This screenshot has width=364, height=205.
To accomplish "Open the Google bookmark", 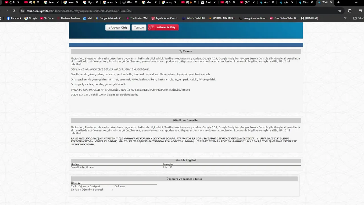I will pos(30,18).
